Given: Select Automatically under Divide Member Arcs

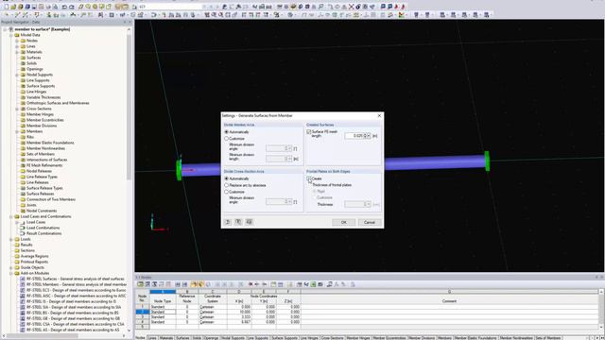Looking at the screenshot, I should [227, 132].
